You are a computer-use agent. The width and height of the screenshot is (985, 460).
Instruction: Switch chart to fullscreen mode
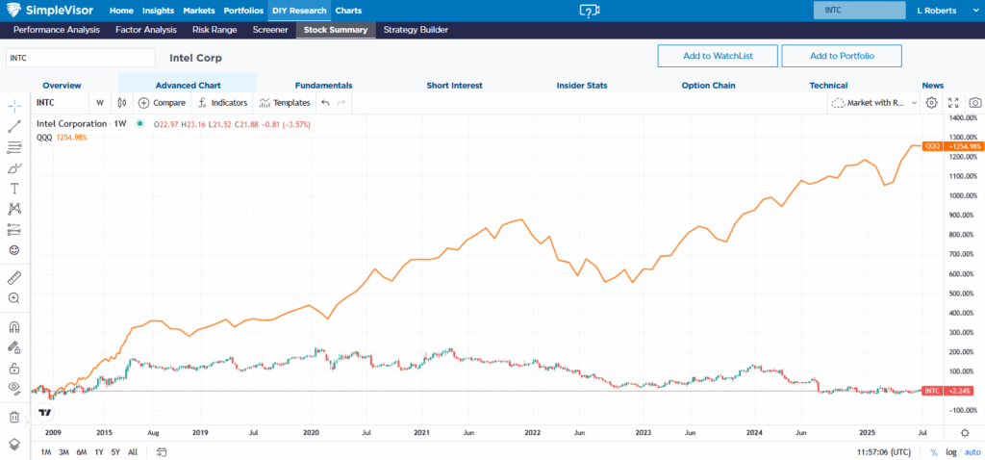click(x=953, y=102)
